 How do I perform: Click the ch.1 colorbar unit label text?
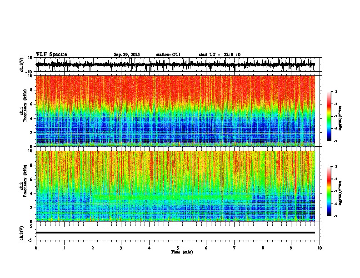(x=340, y=118)
